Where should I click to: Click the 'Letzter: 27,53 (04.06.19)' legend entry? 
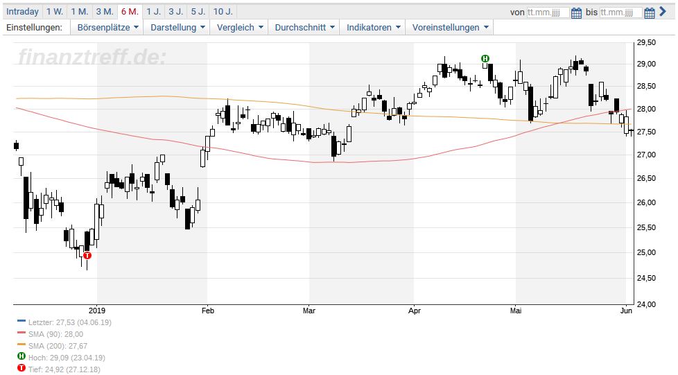[69, 322]
